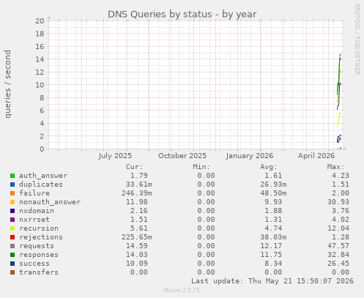Screen dimensions: 364x298
Task: Select the 'nxdomain' legend label
Action: [37, 211]
